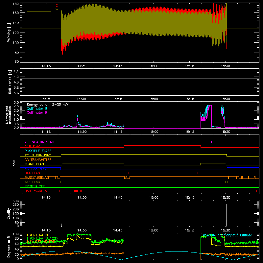Click the FRONTS_OFF label
The width and height of the screenshot is (263, 263).
point(35,186)
